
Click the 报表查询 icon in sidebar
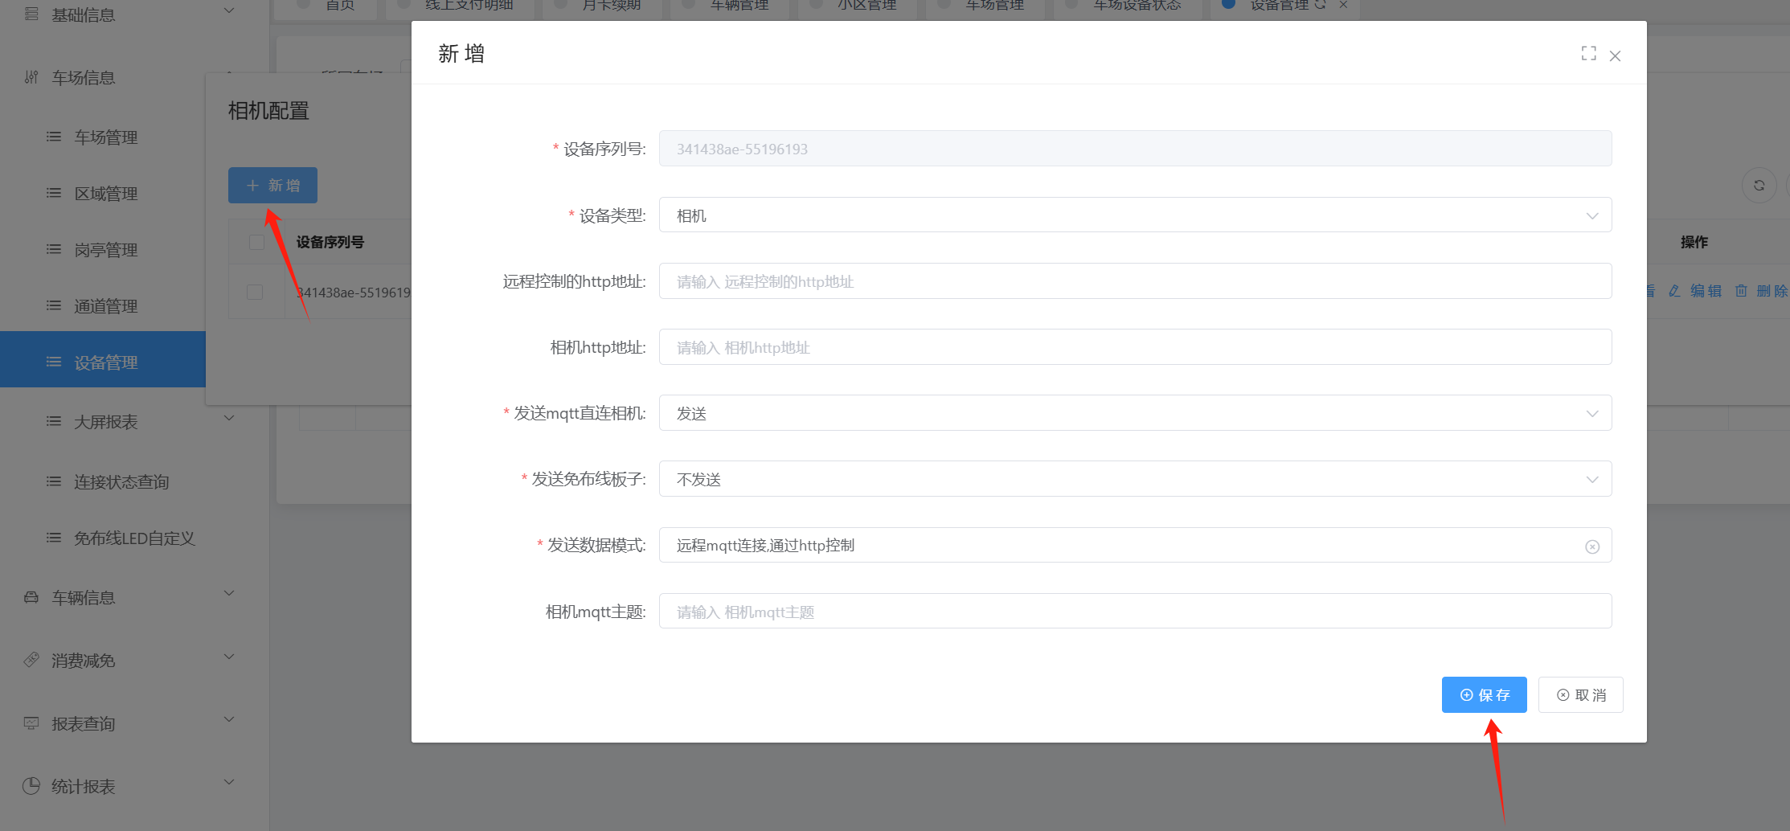31,723
